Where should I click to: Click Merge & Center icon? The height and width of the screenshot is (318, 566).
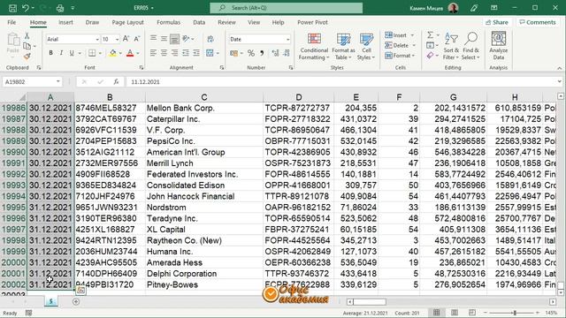point(210,53)
